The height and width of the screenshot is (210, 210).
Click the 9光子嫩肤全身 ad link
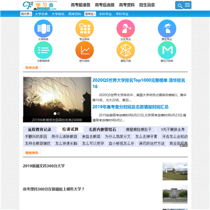173,129
